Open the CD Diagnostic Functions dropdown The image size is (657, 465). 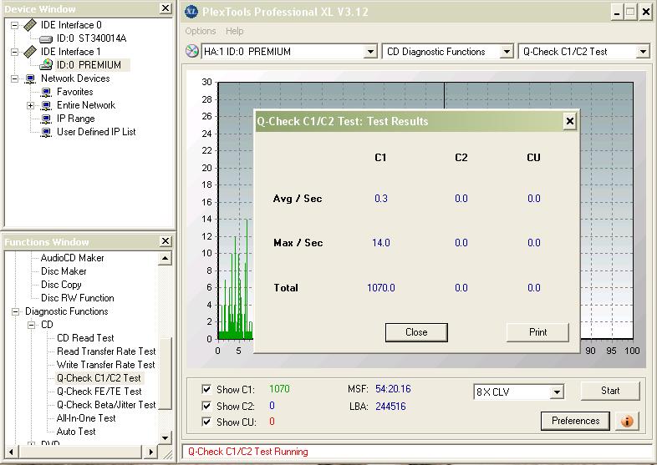[507, 52]
